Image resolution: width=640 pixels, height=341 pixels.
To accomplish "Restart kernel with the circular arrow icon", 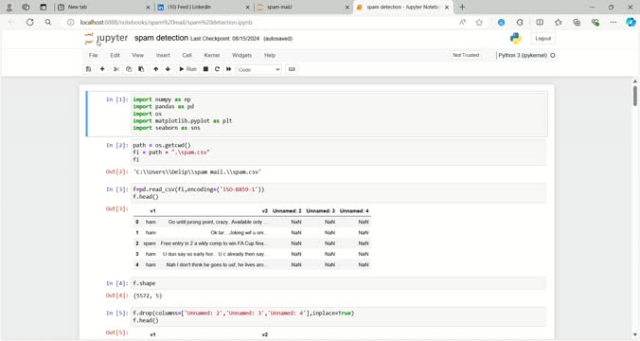I will point(217,69).
